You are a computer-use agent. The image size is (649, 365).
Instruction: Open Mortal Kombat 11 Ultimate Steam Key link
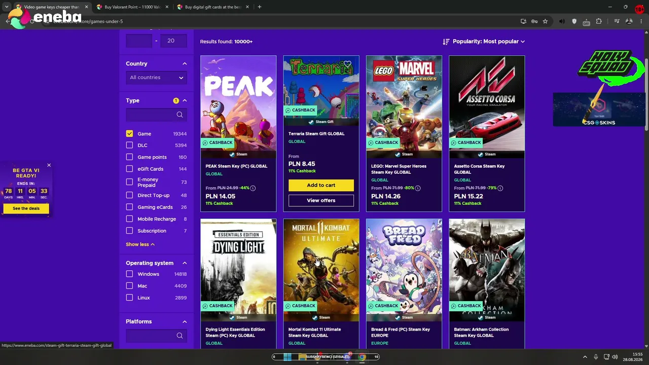[x=314, y=333]
